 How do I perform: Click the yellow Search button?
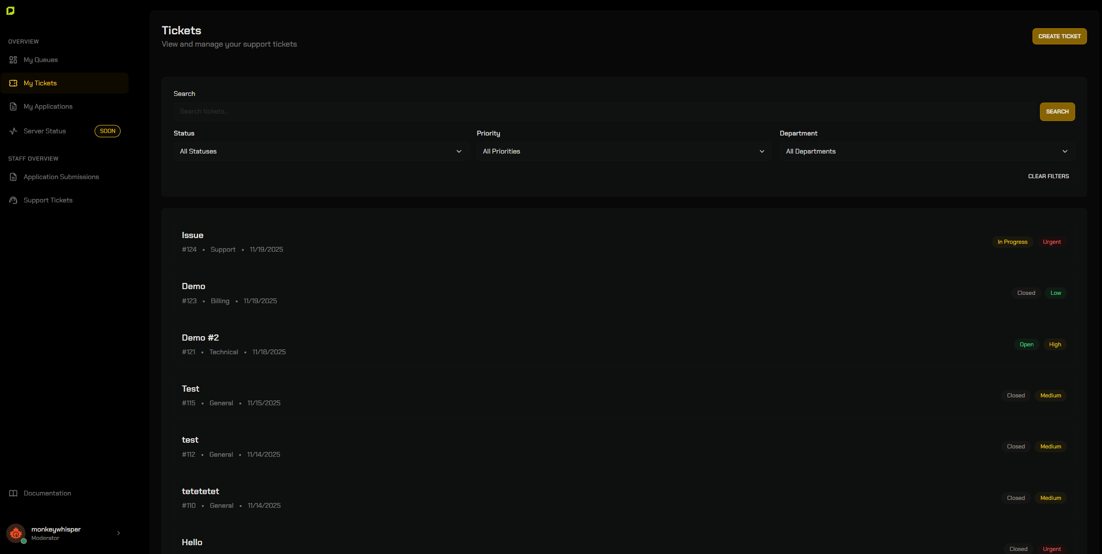(1057, 112)
